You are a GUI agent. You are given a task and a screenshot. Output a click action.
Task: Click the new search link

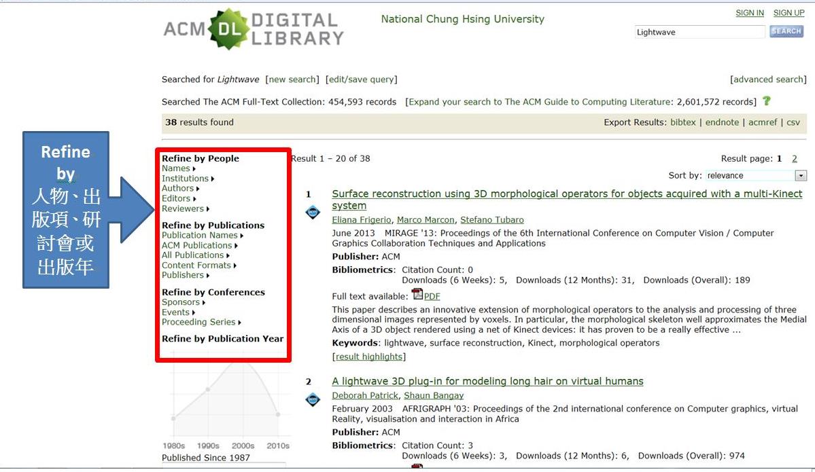pyautogui.click(x=292, y=79)
